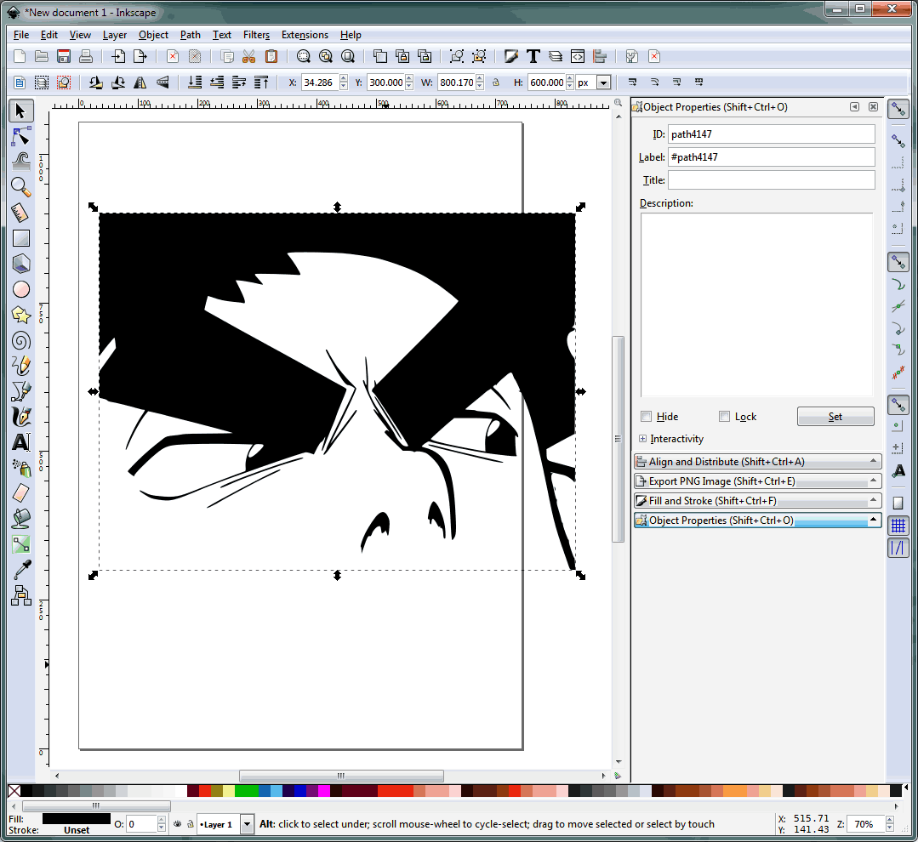Open Text and Font dialog icon

click(533, 56)
